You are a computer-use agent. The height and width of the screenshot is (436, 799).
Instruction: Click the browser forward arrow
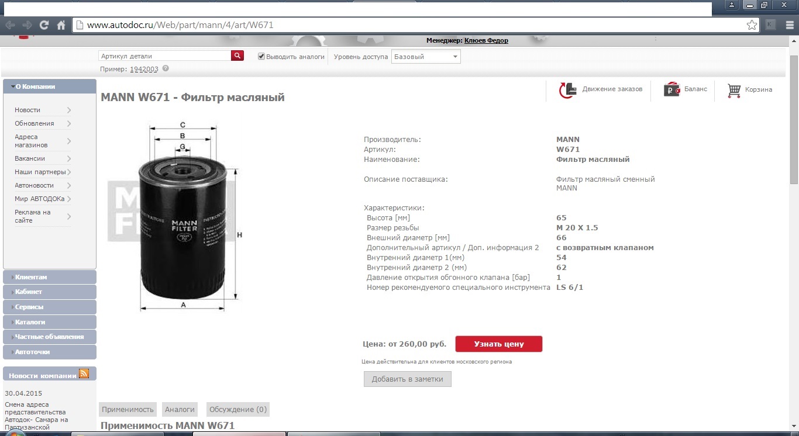click(27, 25)
